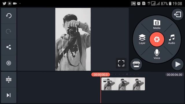This screenshot has width=185, height=104.
Task: Tap the clock showing 19:08
Action: click(x=177, y=4)
